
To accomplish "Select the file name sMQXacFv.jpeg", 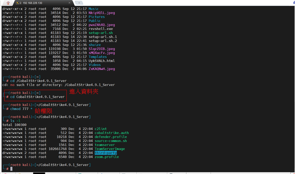I will point(102,53).
